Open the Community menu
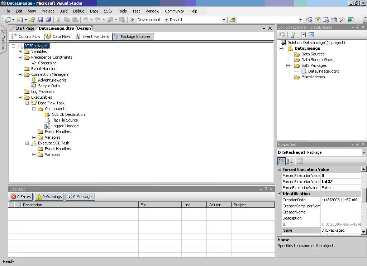 (x=175, y=11)
